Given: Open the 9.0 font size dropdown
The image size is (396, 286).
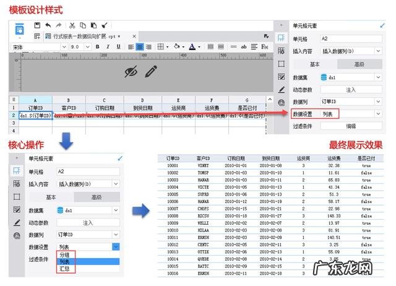Looking at the screenshot, I should [87, 47].
